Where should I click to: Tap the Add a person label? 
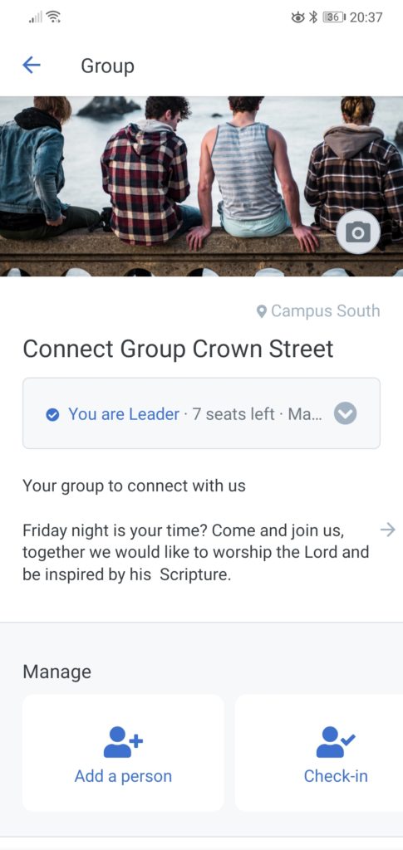click(123, 776)
